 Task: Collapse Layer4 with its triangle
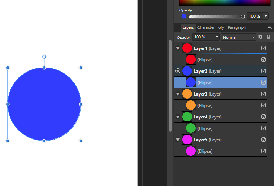click(178, 117)
